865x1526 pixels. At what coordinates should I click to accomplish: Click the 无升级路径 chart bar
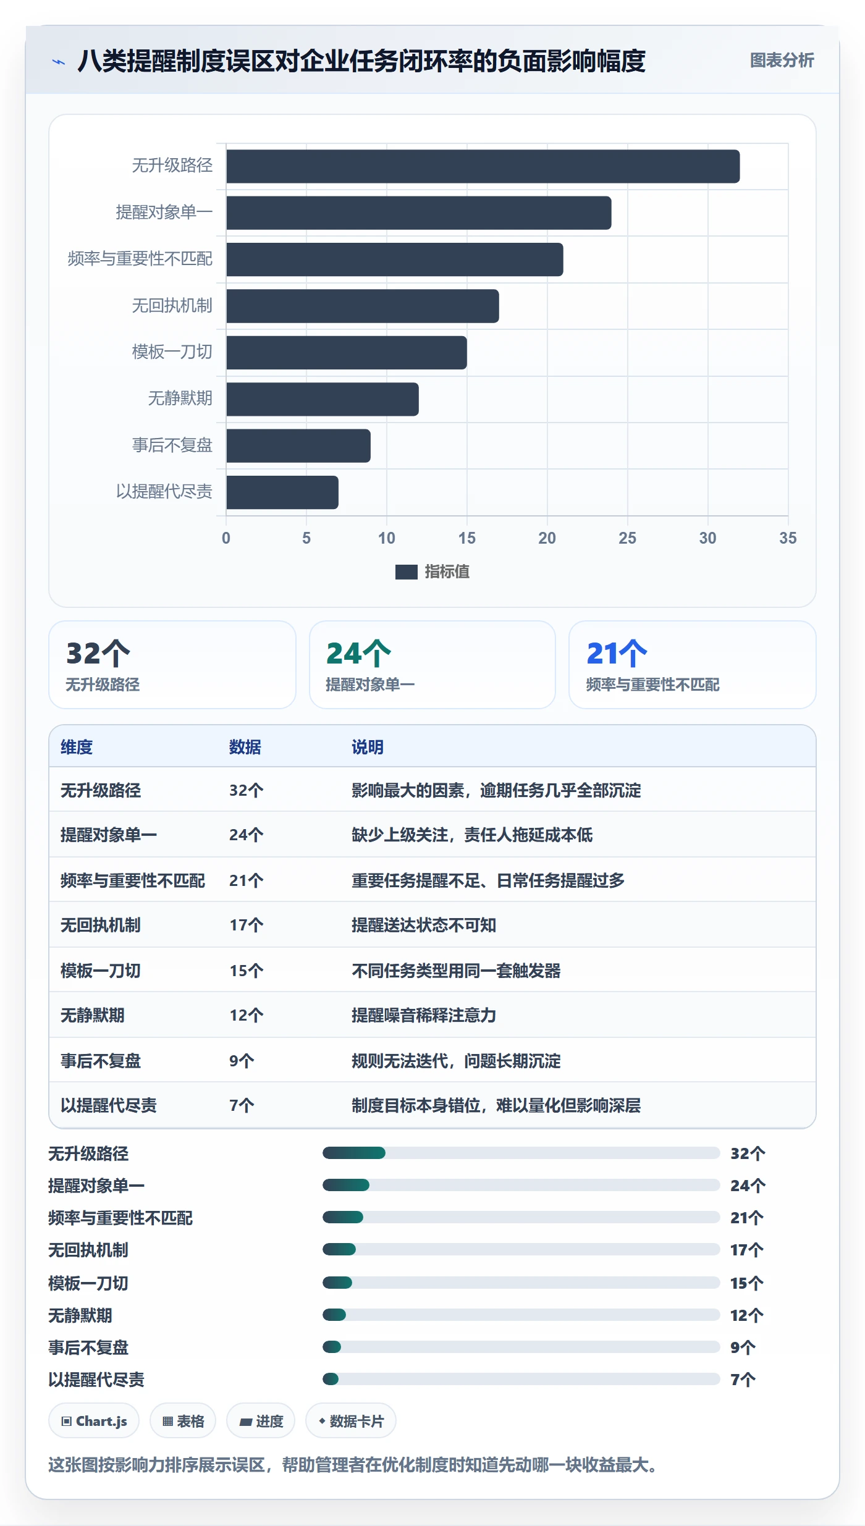(x=483, y=166)
